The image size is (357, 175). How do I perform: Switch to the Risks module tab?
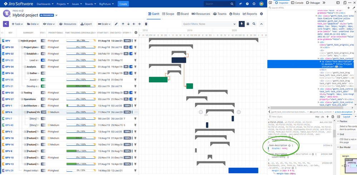coord(234,14)
